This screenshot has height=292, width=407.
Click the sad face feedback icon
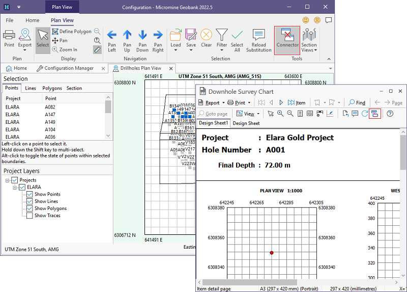(317, 20)
